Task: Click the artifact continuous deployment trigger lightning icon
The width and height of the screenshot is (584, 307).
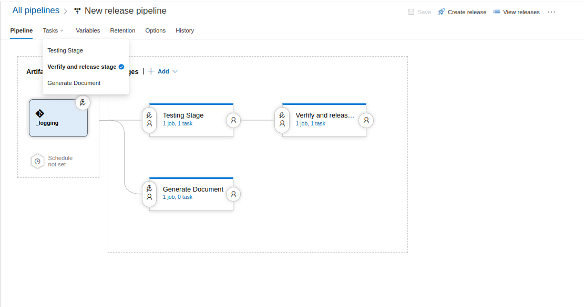Action: point(83,102)
